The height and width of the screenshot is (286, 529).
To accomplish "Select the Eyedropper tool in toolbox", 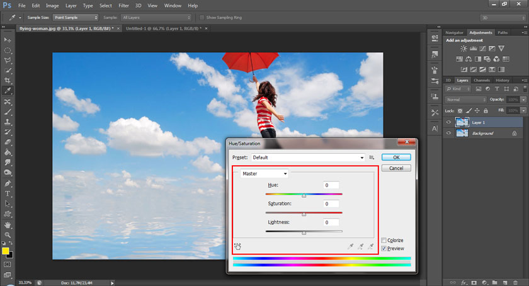I will point(8,91).
